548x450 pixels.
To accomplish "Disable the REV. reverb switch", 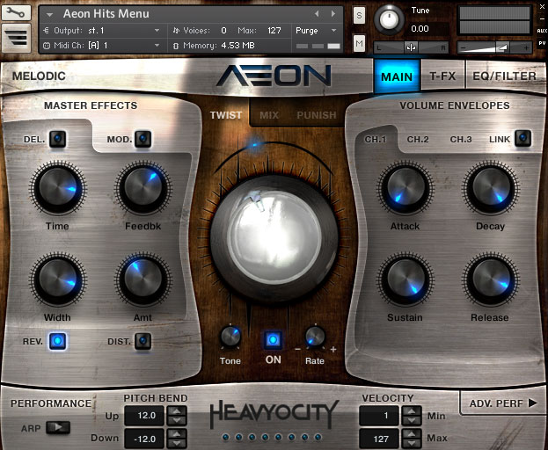I will pyautogui.click(x=57, y=340).
